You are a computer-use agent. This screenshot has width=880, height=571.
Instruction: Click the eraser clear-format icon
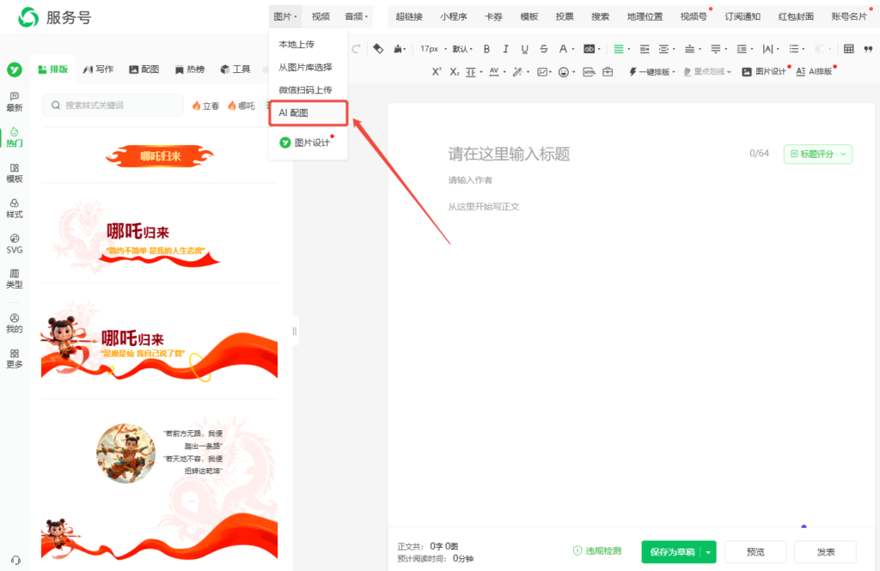[x=378, y=49]
